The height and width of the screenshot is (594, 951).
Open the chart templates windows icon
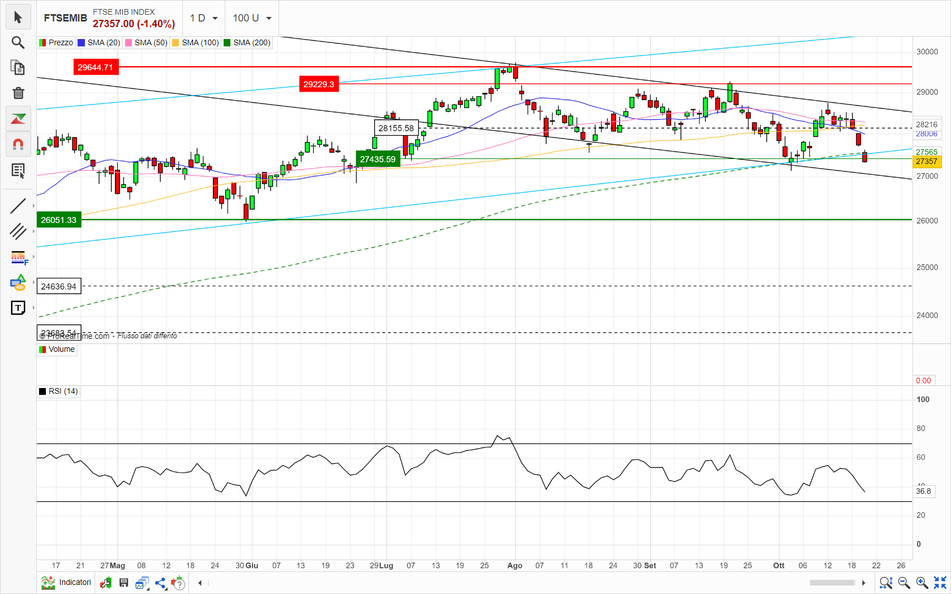pos(142,583)
